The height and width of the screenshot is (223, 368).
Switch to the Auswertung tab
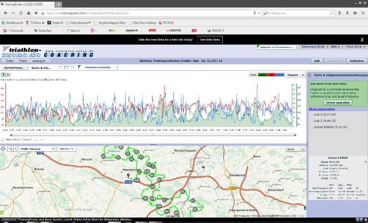pos(14,68)
